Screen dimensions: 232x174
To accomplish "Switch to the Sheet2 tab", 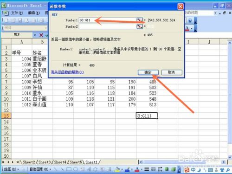I will point(29,162).
